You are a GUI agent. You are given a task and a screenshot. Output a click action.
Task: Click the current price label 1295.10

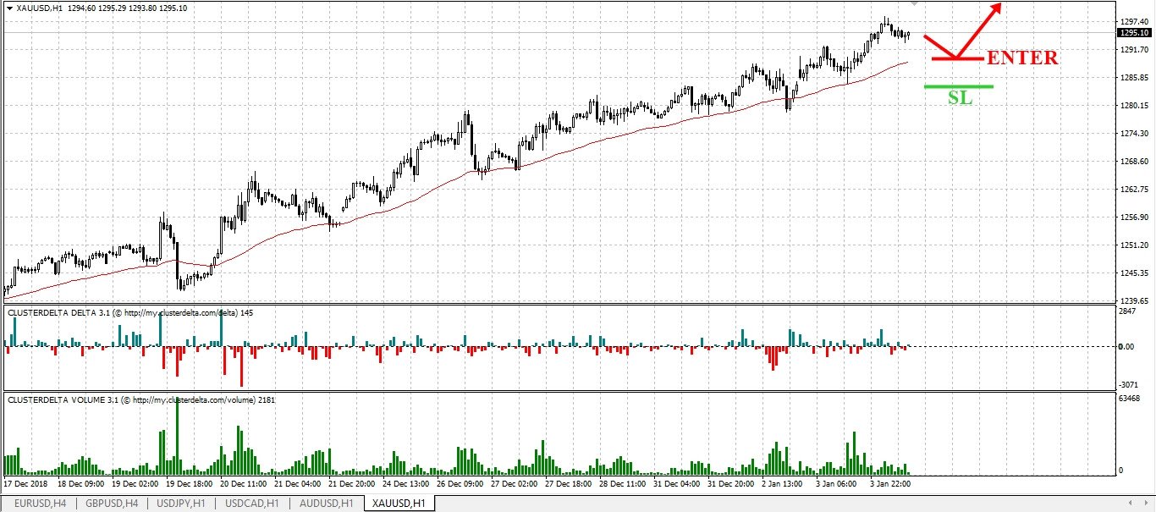point(1133,33)
